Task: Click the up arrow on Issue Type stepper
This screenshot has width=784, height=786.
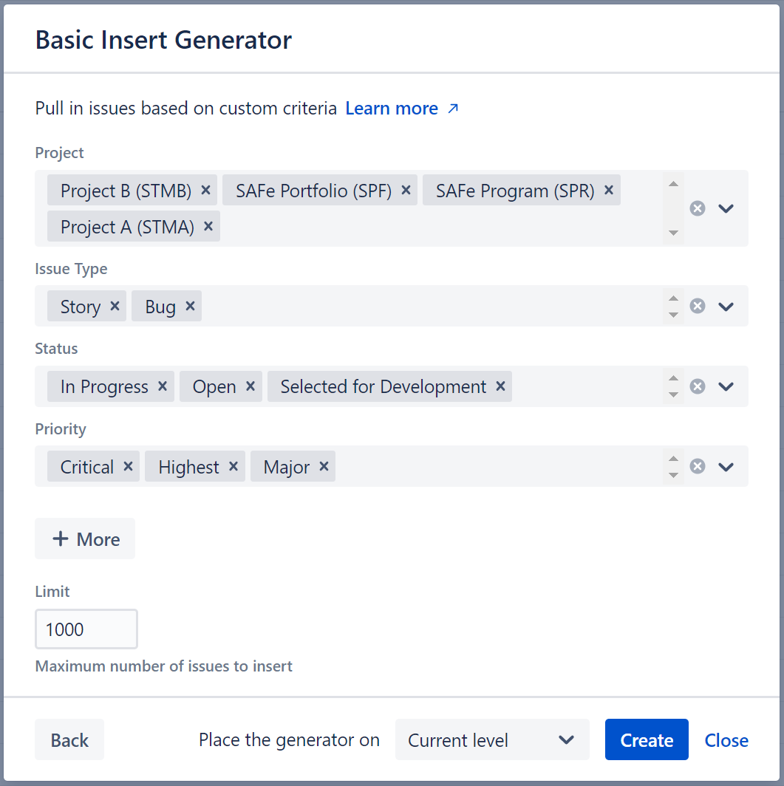Action: pos(672,299)
